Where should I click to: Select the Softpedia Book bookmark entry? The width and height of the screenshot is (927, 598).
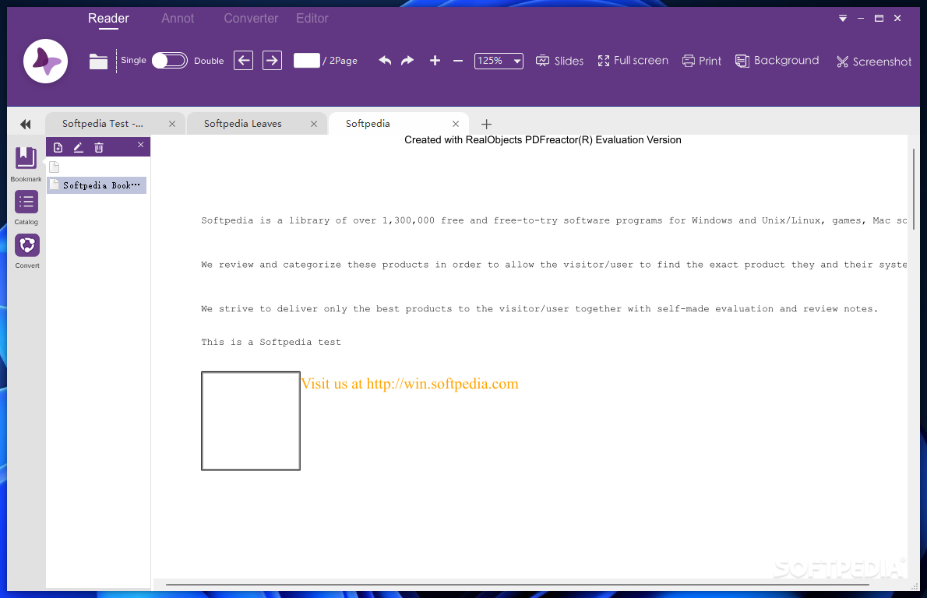coord(97,185)
